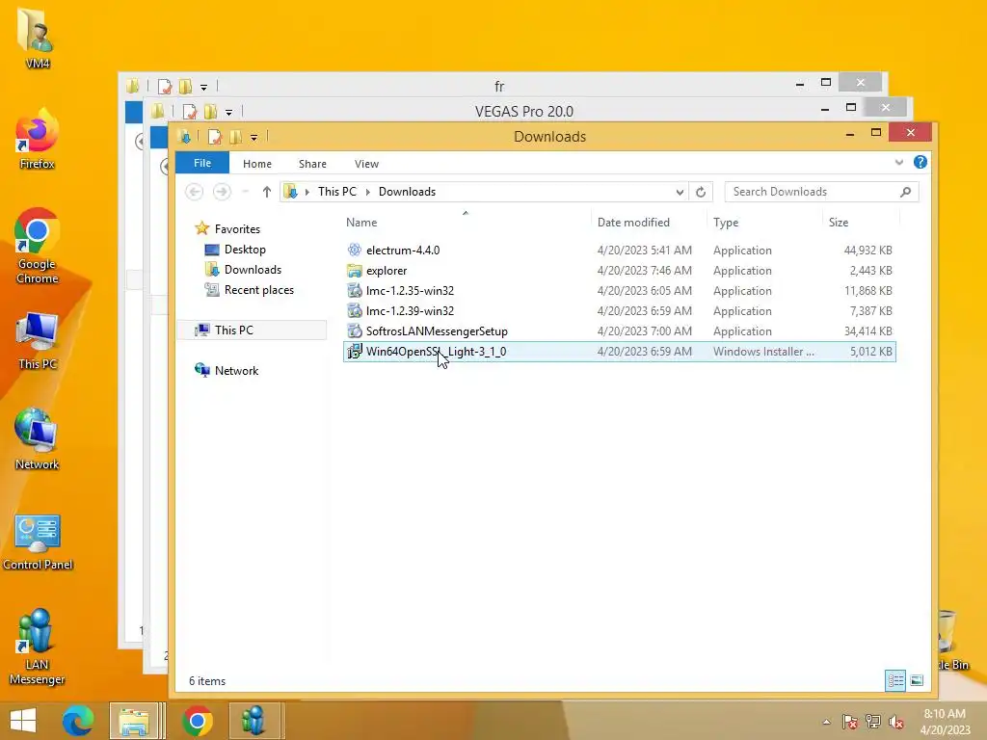Screen dimensions: 987x740
Task: Select the explorer application file icon
Action: [355, 271]
